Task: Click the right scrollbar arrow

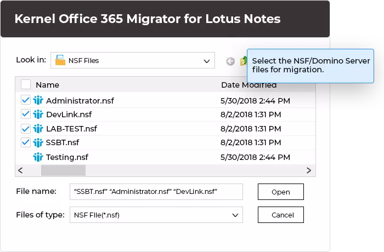Action: (309, 170)
